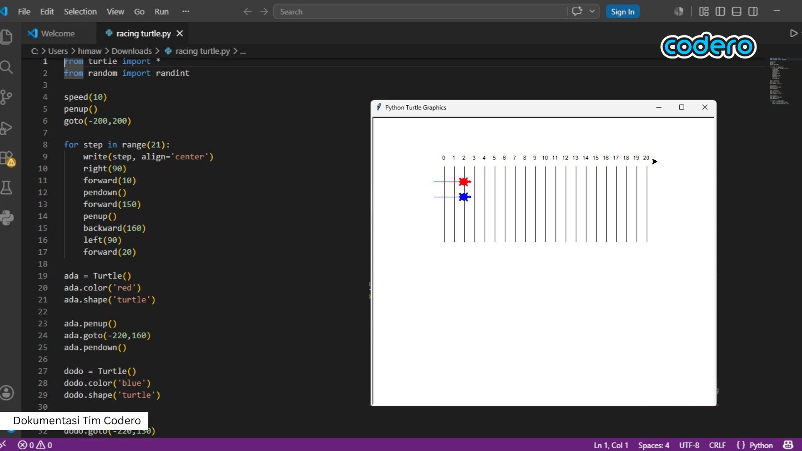This screenshot has width=802, height=451.
Task: Click 'randint' on line 2
Action: coord(173,73)
